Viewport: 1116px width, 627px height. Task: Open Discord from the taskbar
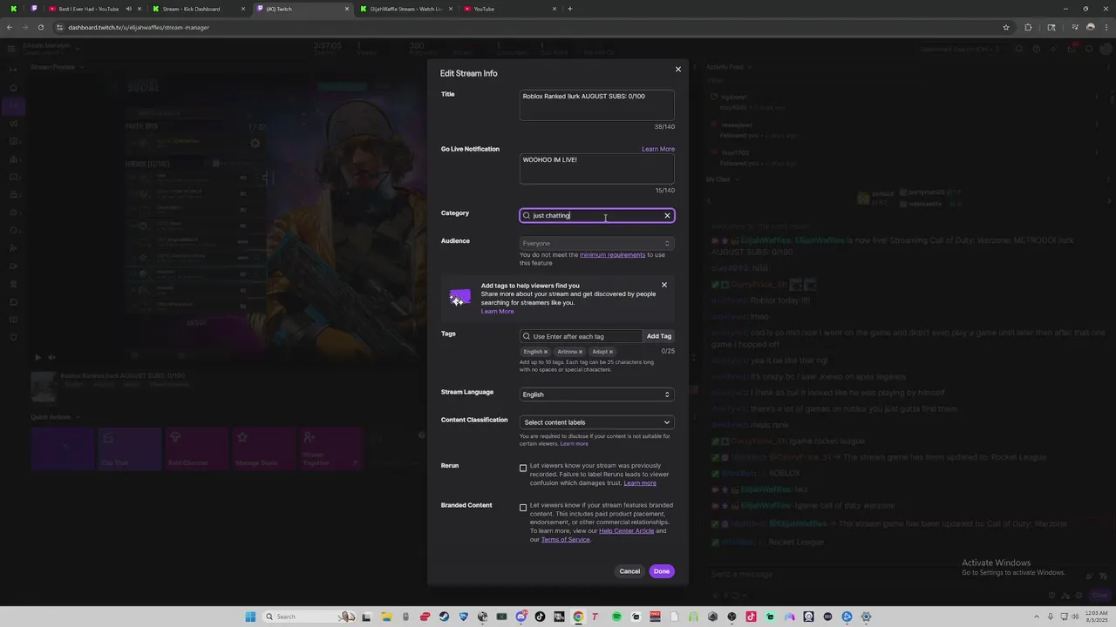(521, 617)
